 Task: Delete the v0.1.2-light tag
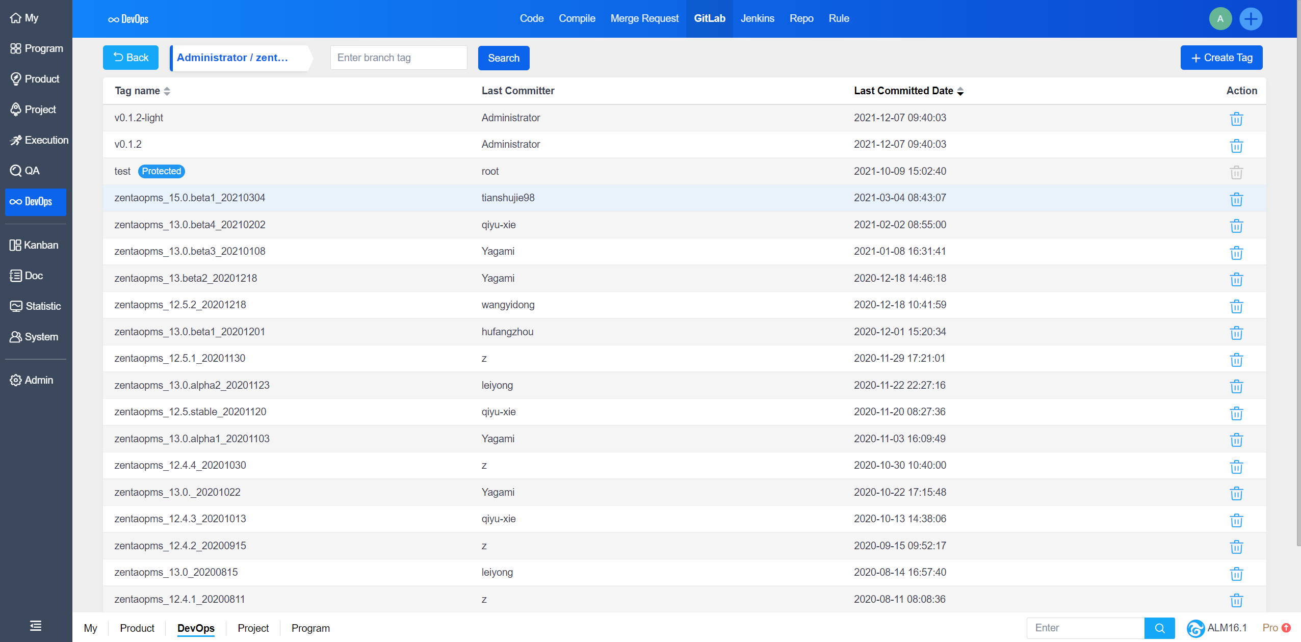1236,119
